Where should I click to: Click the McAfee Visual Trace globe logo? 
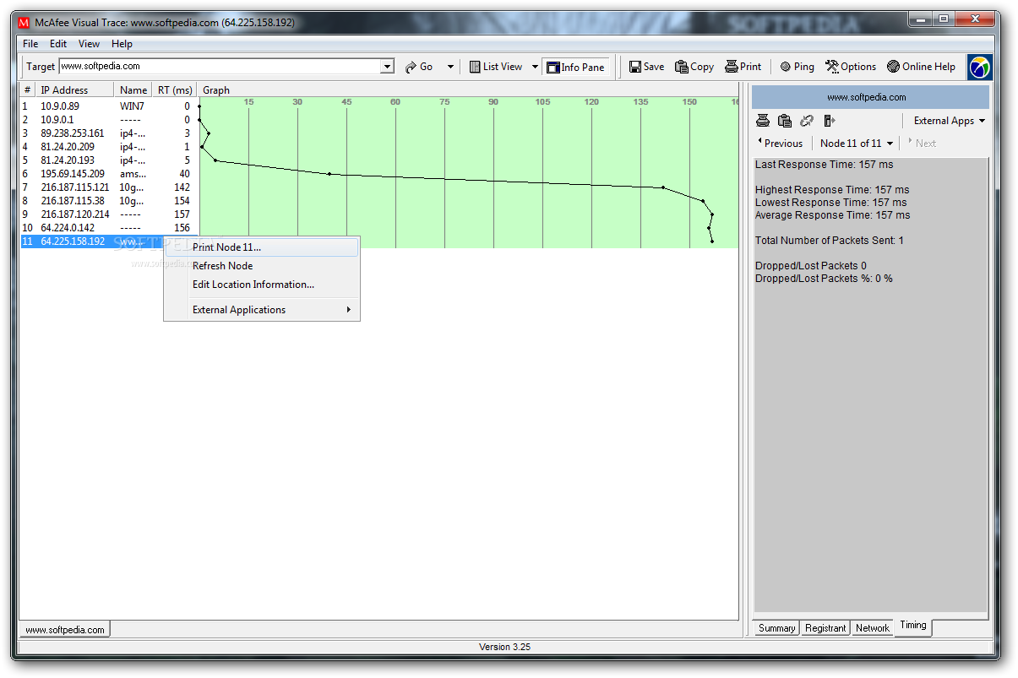pyautogui.click(x=980, y=67)
